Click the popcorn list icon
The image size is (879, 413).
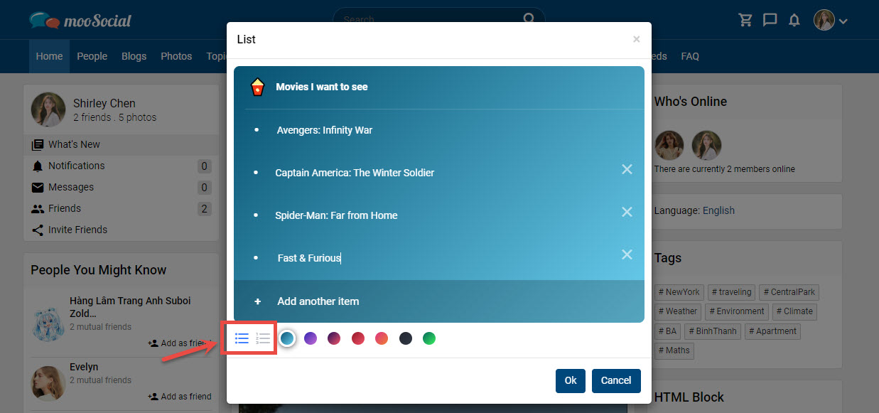(257, 87)
